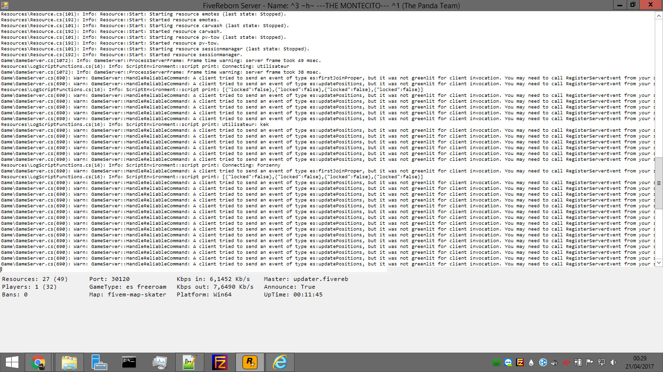Click the 'Connecting: Forzenny' log line

[141, 165]
